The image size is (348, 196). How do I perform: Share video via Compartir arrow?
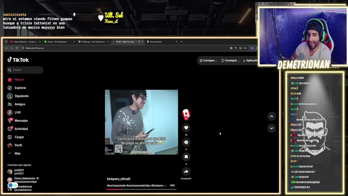(x=186, y=171)
